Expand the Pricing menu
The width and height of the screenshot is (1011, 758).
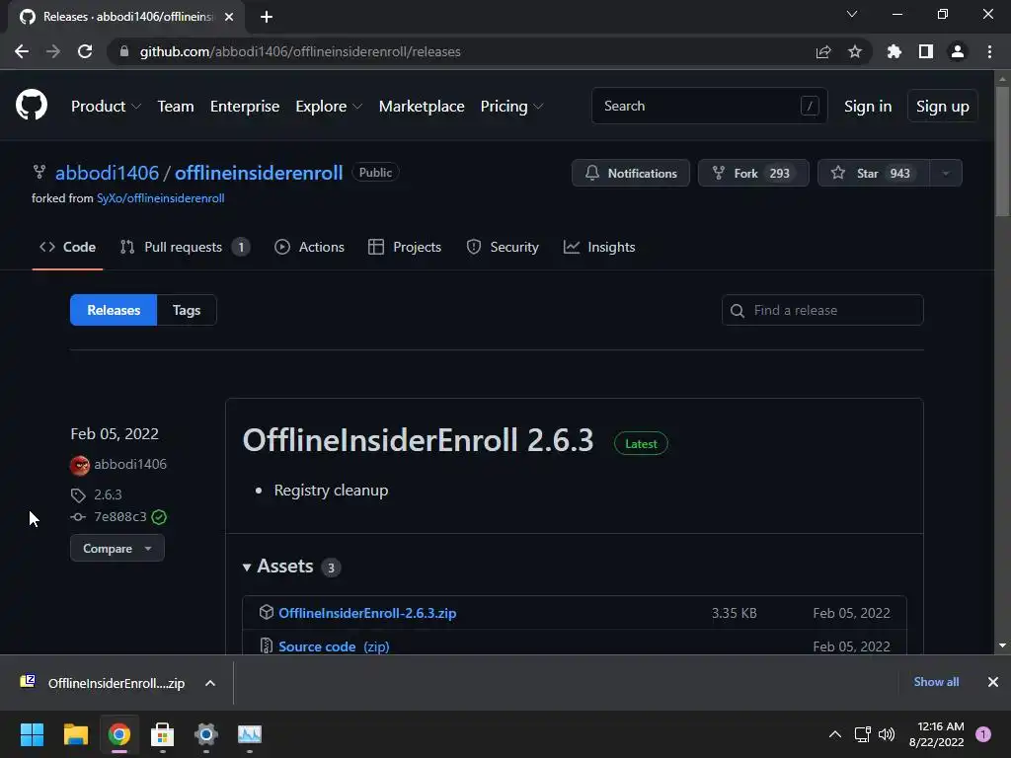tap(512, 107)
